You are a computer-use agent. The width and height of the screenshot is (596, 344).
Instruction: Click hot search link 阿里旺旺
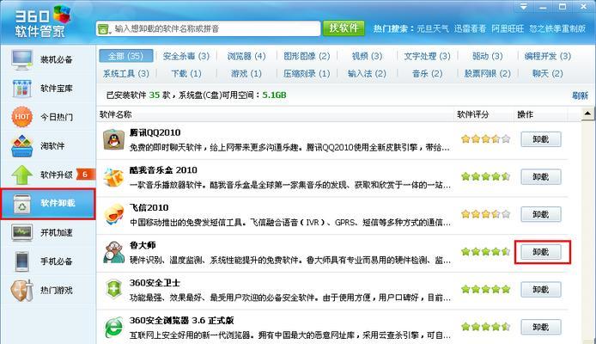pyautogui.click(x=508, y=28)
